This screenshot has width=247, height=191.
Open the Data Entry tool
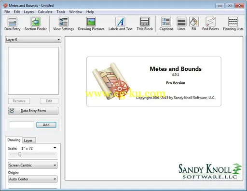[13, 24]
